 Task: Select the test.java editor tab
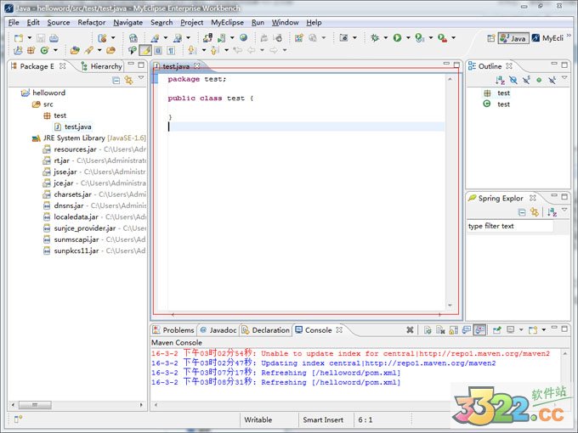[176, 66]
